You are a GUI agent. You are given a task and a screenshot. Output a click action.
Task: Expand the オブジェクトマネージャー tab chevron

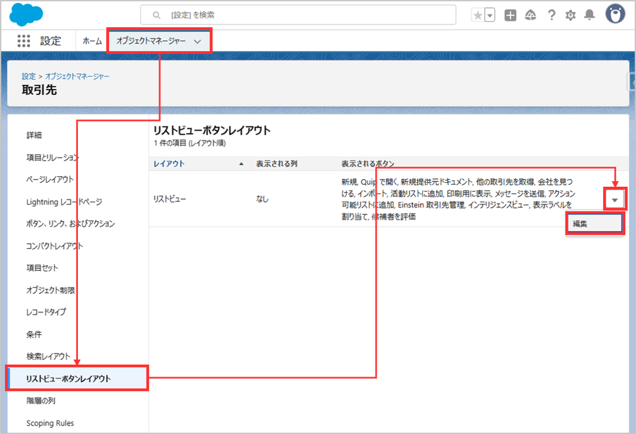coord(197,41)
